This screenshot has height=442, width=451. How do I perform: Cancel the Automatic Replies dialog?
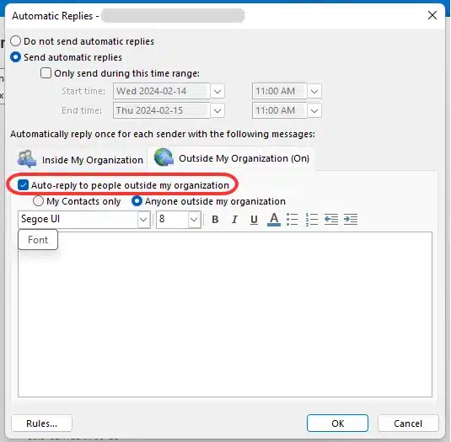pos(408,423)
